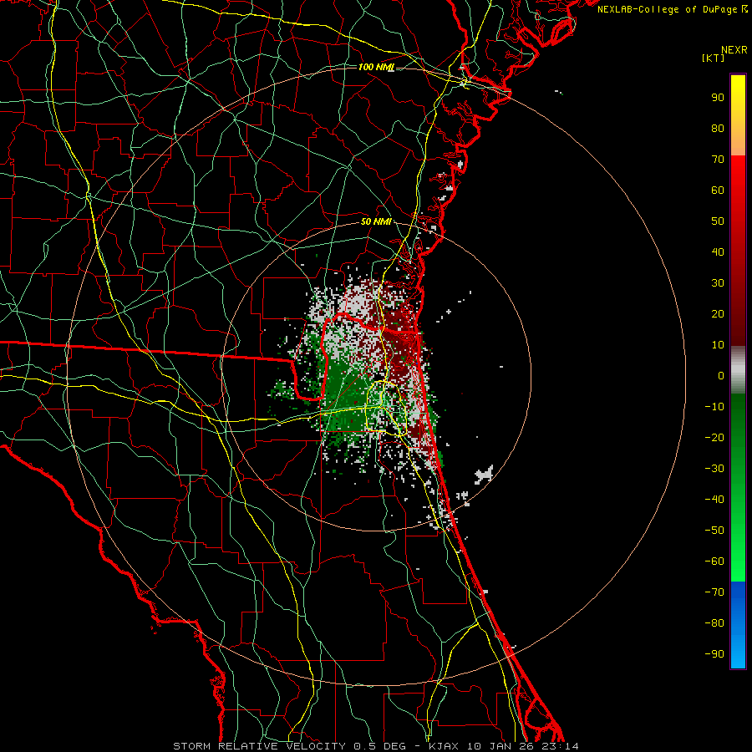Image resolution: width=752 pixels, height=752 pixels.
Task: Click the 70 value on velocity scale
Action: click(x=718, y=160)
